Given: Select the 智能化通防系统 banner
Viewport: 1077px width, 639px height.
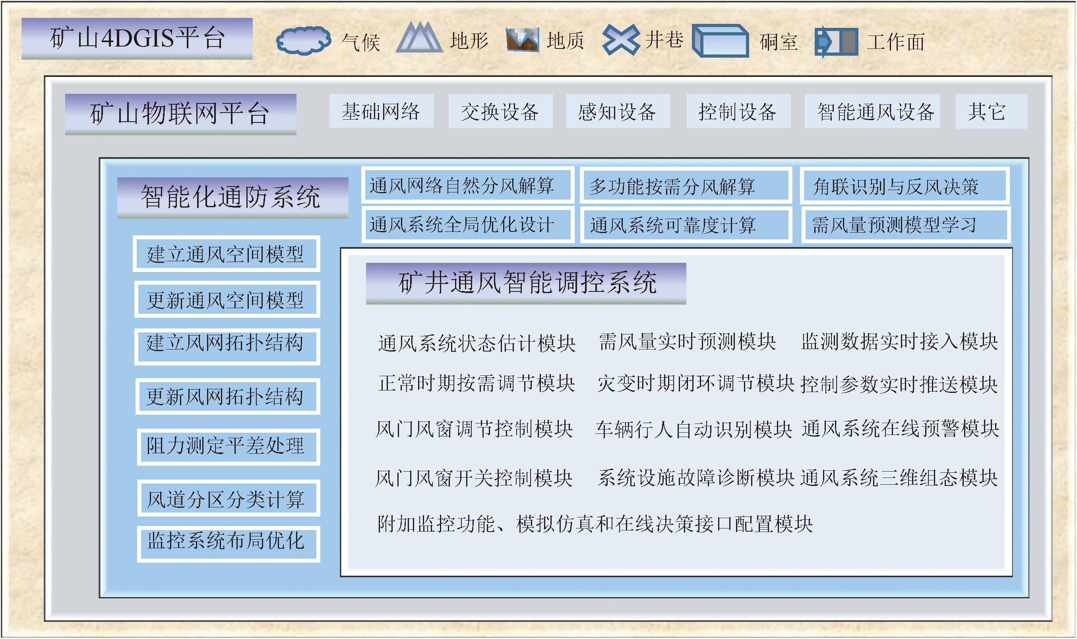Looking at the screenshot, I should pos(233,198).
